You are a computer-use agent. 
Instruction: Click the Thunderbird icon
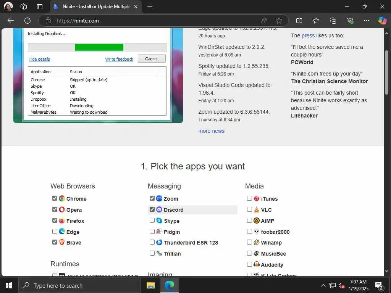click(159, 242)
